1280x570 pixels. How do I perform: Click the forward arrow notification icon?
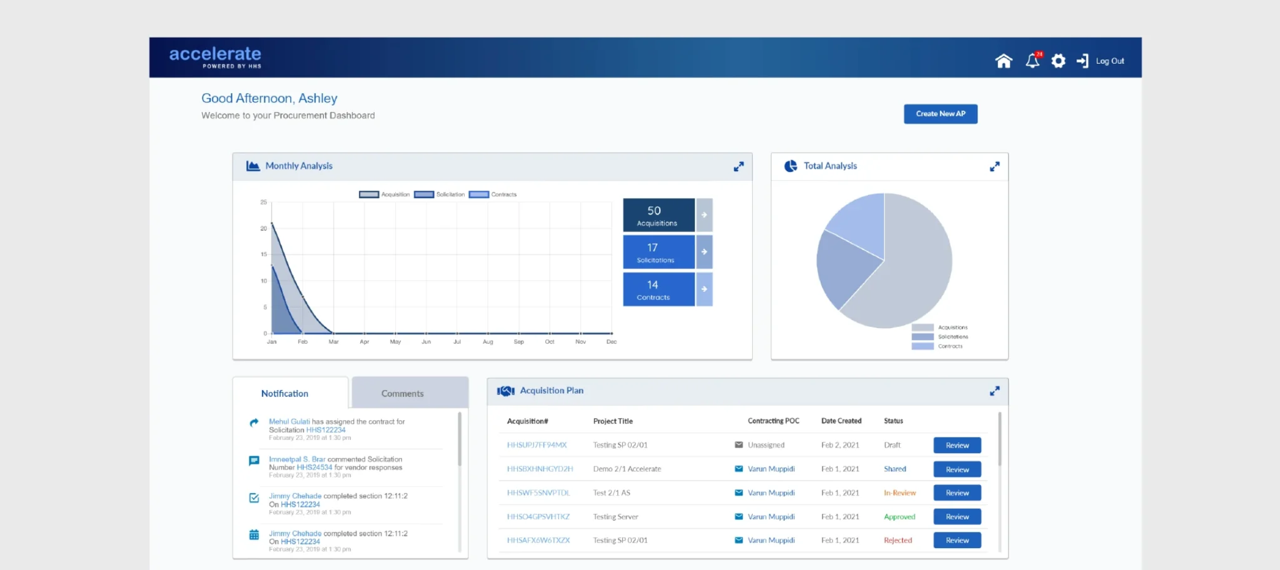click(x=254, y=422)
